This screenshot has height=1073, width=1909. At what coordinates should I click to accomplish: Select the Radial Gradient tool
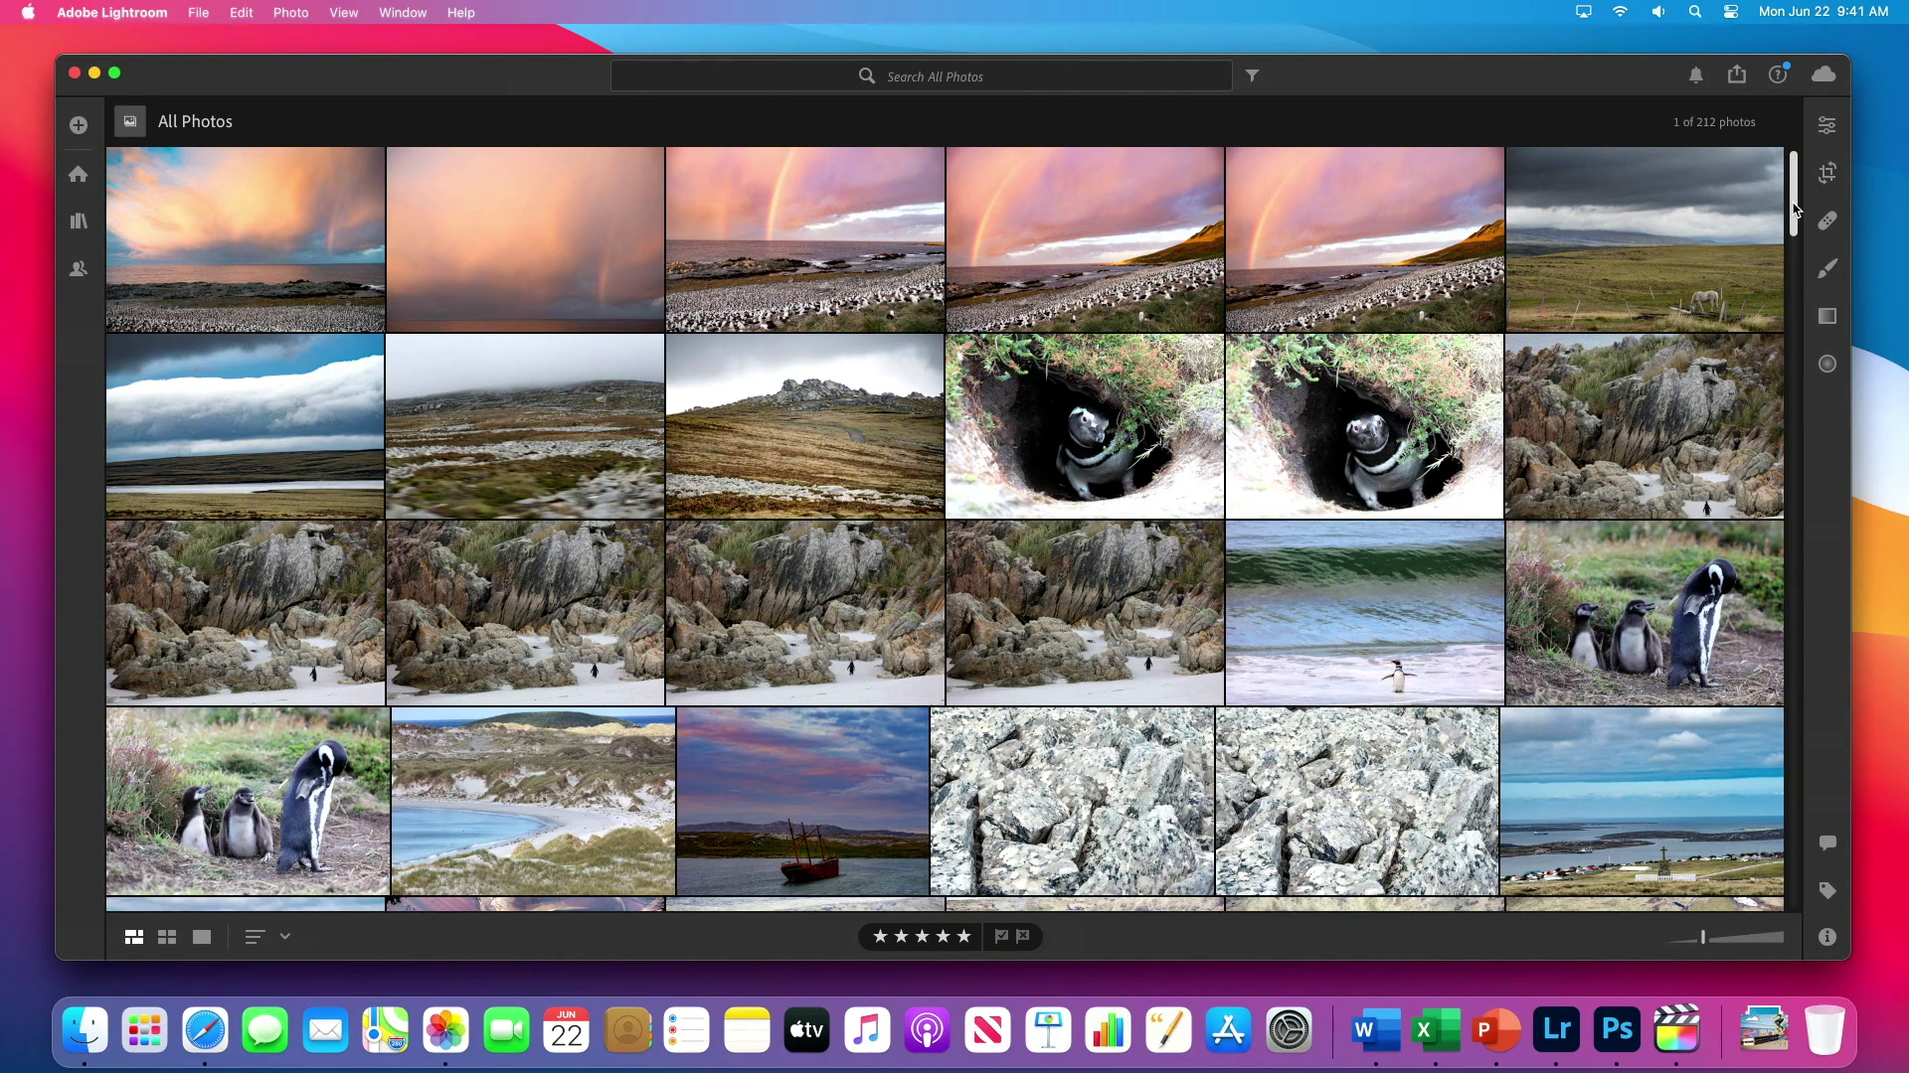point(1827,364)
